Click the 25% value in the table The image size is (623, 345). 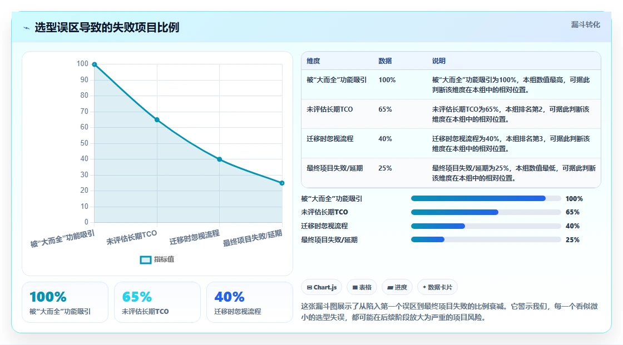385,168
